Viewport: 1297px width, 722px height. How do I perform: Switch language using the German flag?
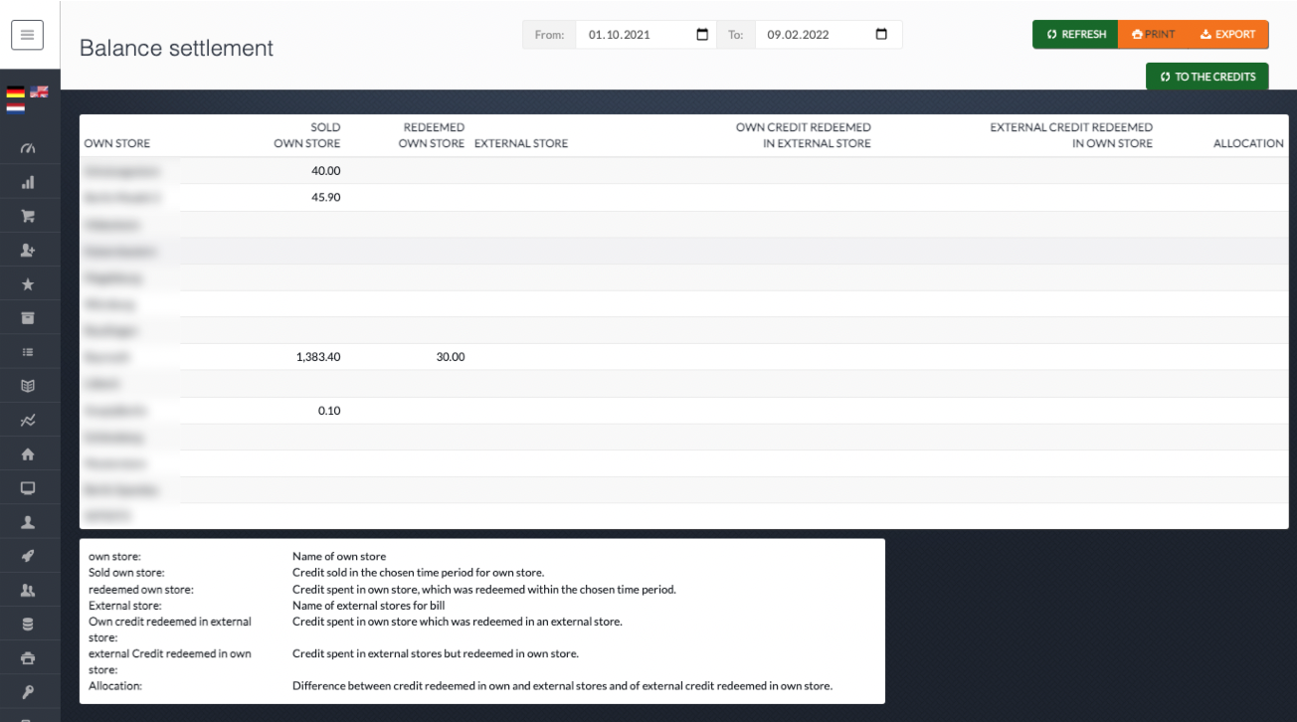point(15,92)
